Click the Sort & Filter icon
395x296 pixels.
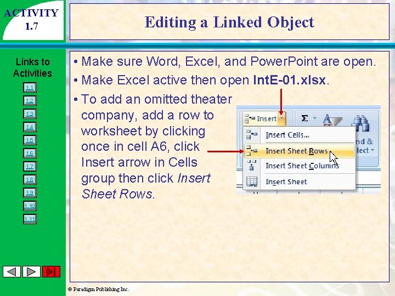coord(332,120)
